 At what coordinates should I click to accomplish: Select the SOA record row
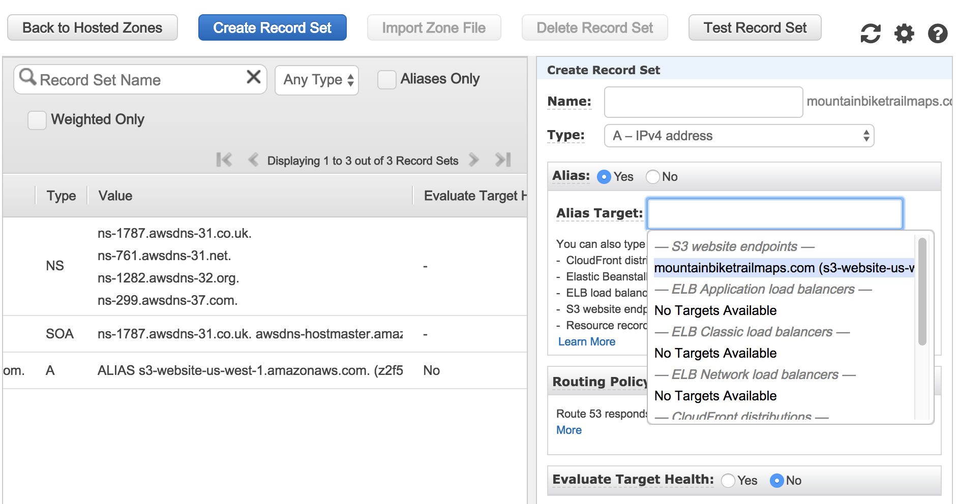(x=264, y=334)
